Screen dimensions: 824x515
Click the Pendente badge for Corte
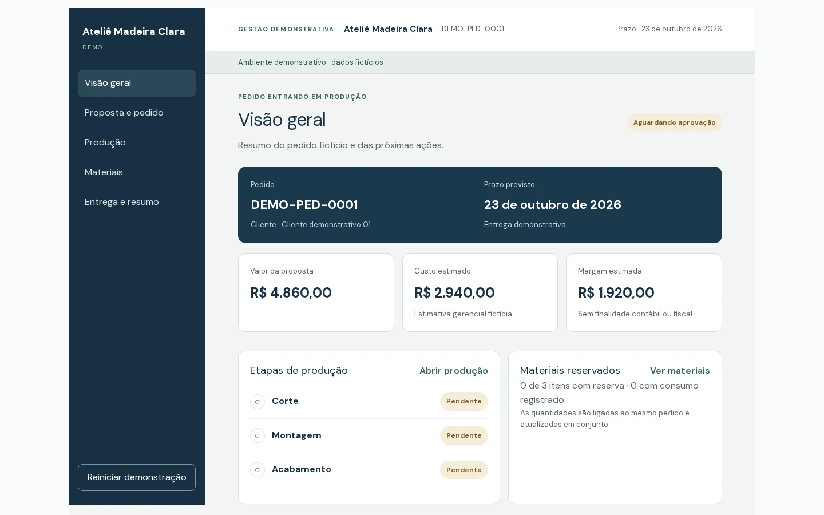(x=464, y=402)
